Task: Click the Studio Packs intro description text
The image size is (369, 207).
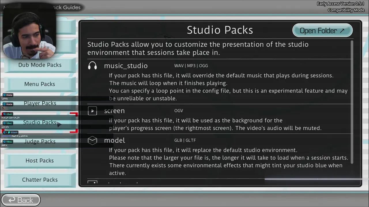Action: tap(198, 49)
